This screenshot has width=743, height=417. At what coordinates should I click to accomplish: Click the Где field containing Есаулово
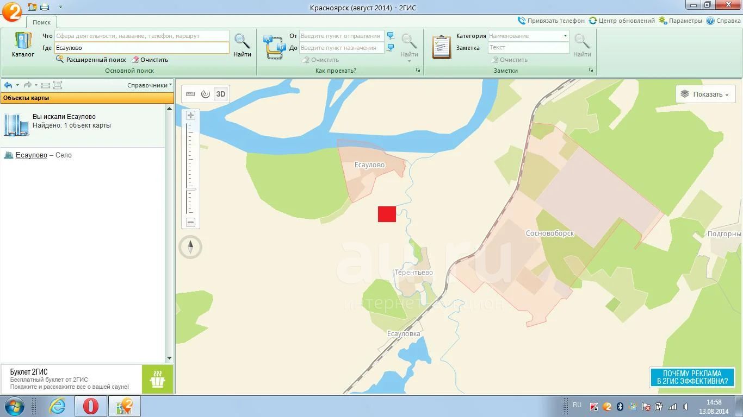pyautogui.click(x=142, y=48)
